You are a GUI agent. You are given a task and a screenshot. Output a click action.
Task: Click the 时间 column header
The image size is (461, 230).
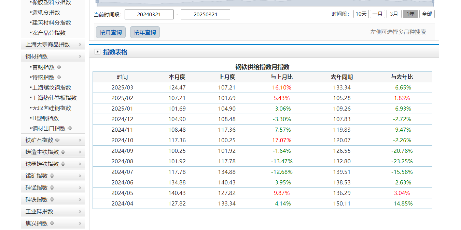click(x=122, y=77)
